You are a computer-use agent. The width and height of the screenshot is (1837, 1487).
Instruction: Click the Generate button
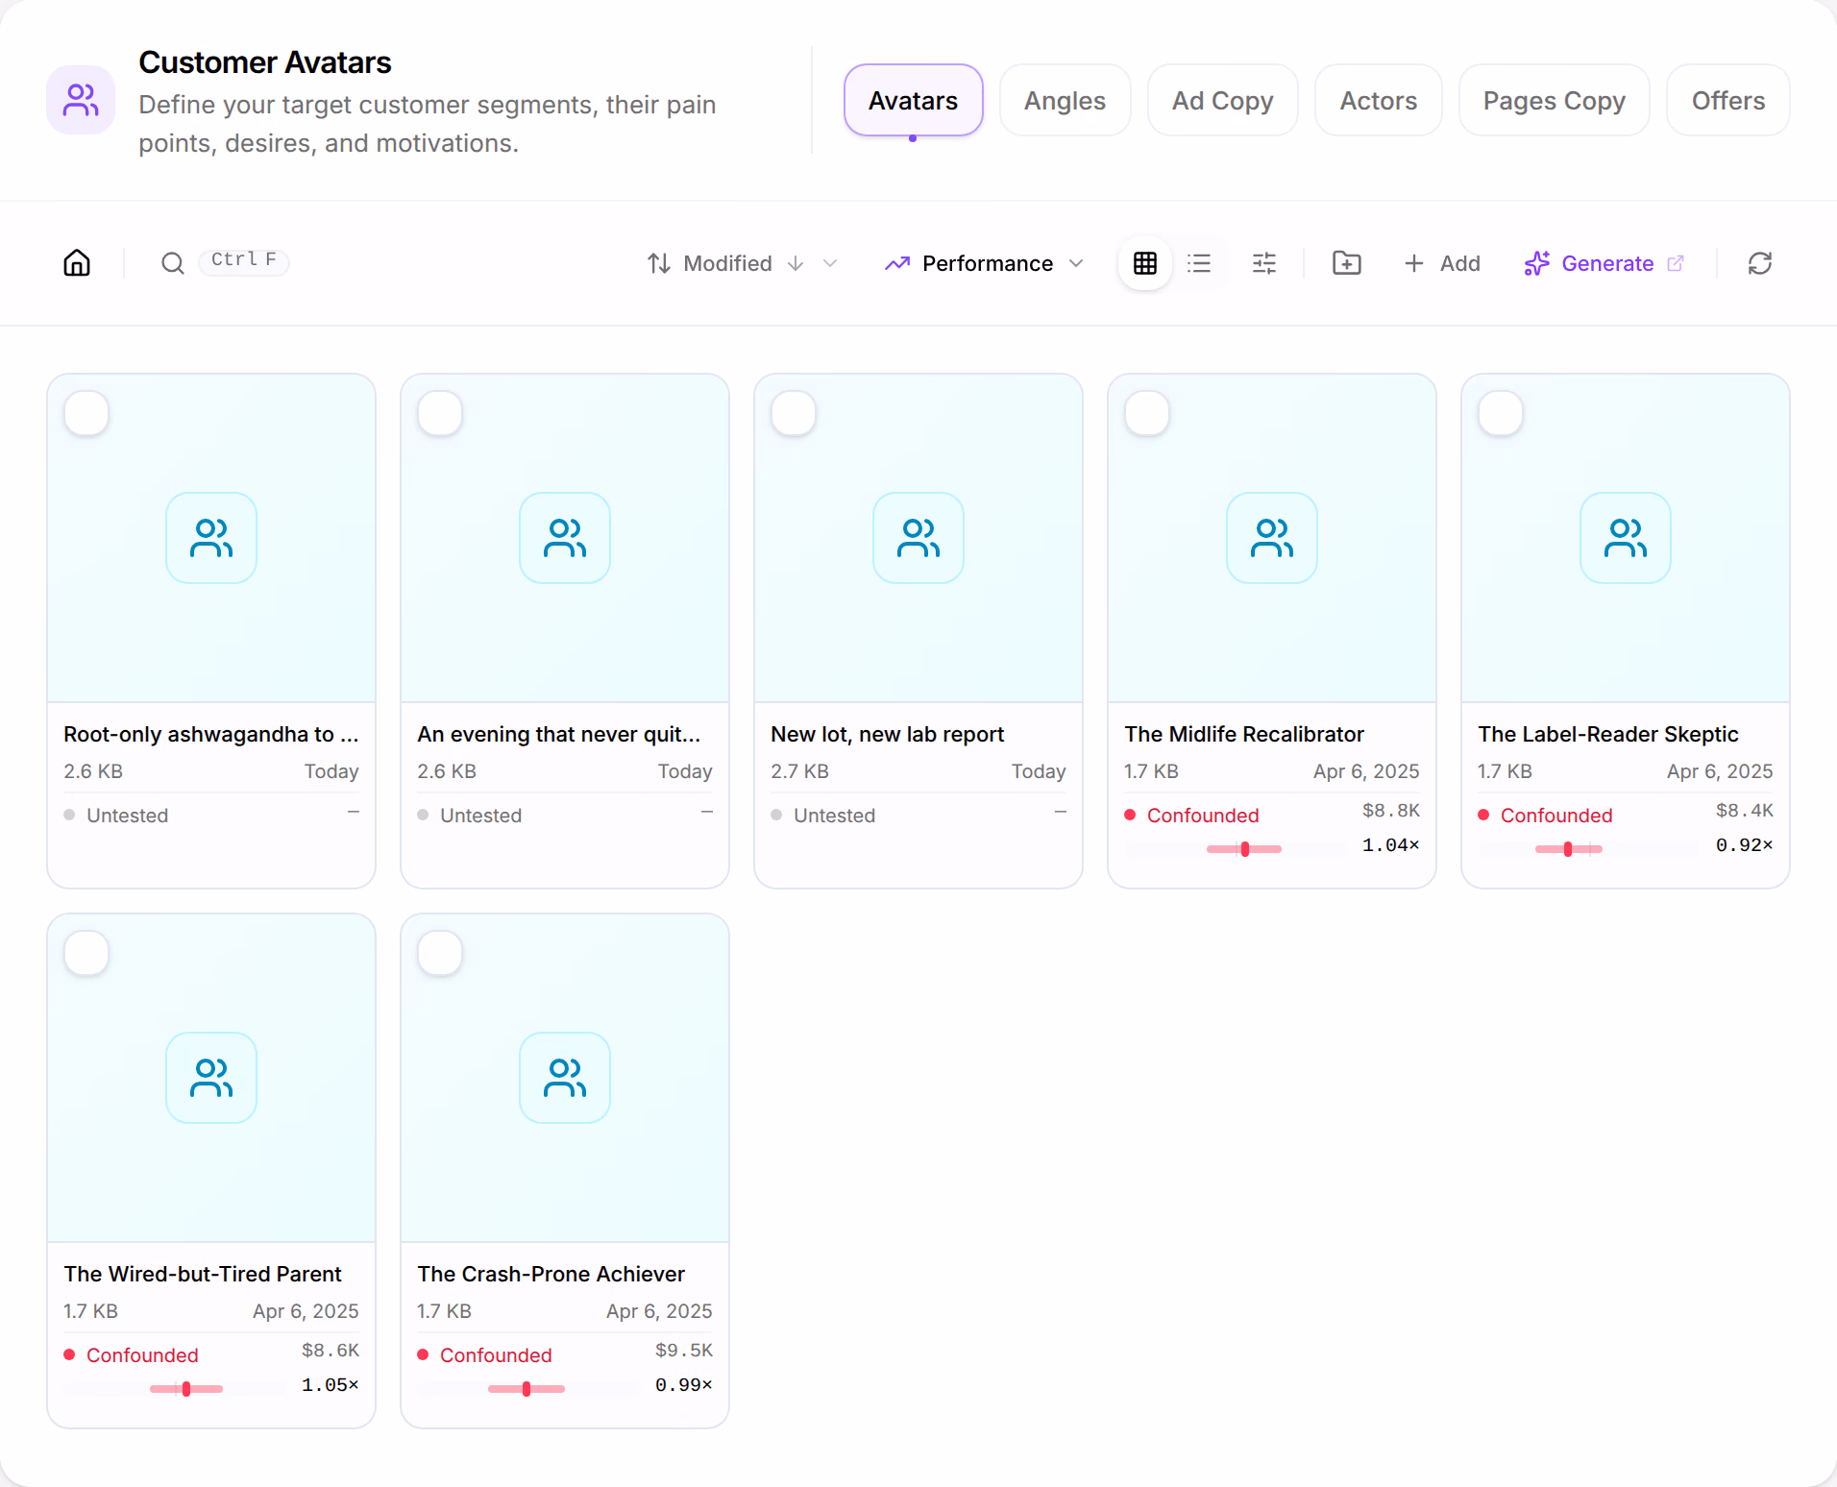(1604, 263)
